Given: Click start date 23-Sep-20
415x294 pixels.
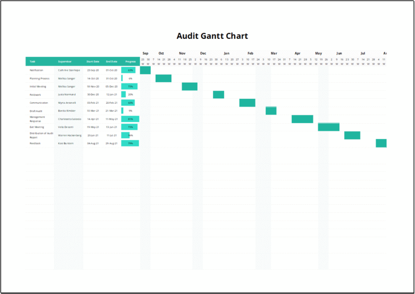Looking at the screenshot, I should point(93,70).
